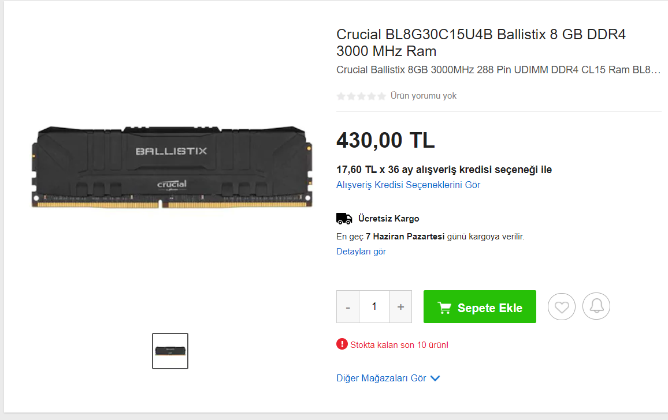Expand Diğer Mağazaları Gör chevron
The image size is (668, 420).
435,378
